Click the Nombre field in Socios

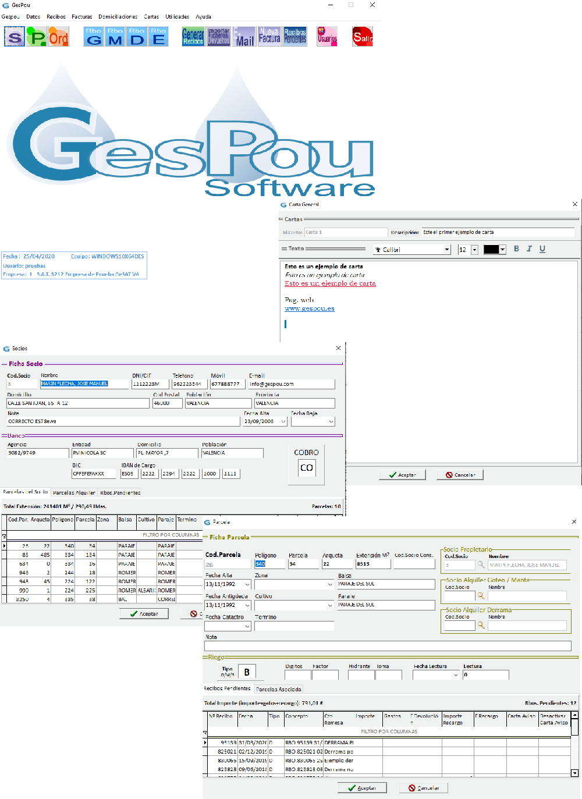[84, 384]
